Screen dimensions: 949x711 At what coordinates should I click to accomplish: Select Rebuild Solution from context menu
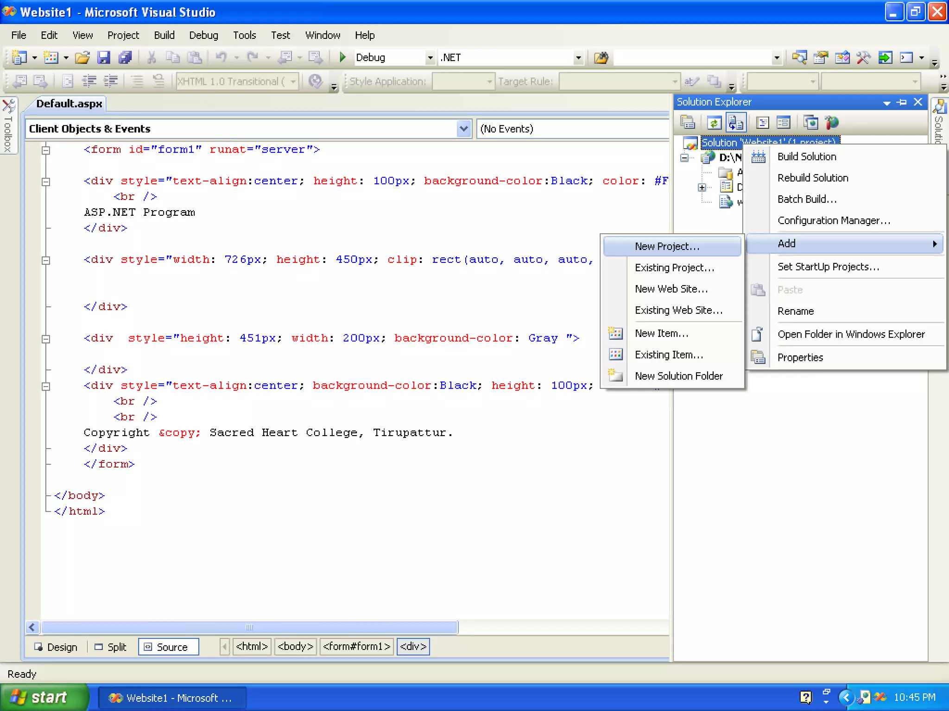pos(846,178)
